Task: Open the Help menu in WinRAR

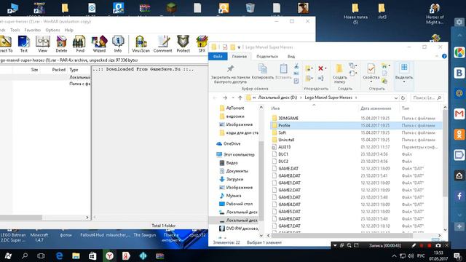Action: pos(69,30)
